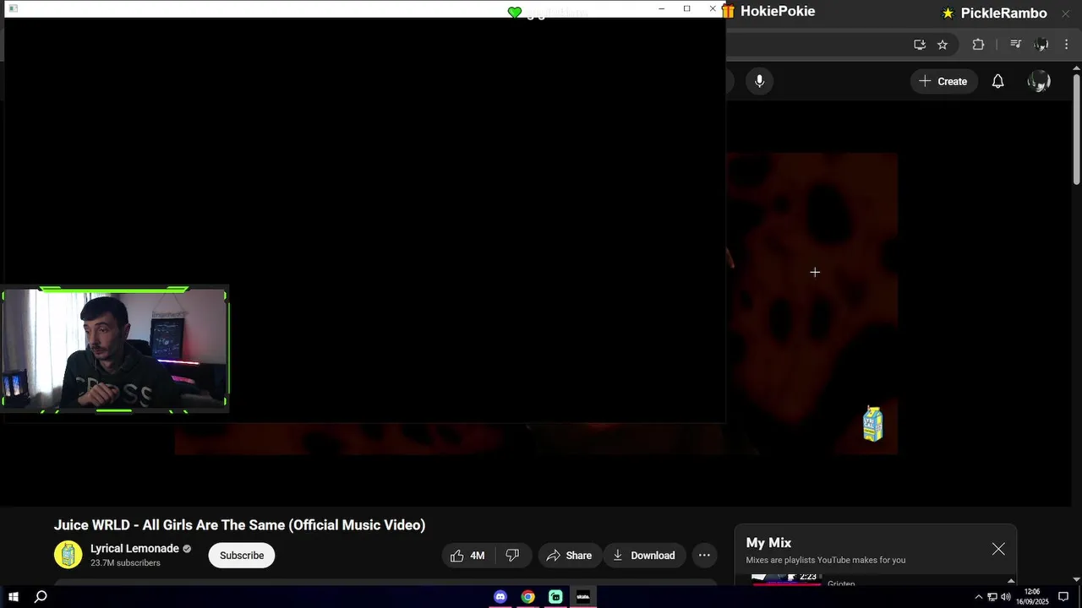
Task: Click the webcam overlay of the streamer
Action: (x=115, y=349)
